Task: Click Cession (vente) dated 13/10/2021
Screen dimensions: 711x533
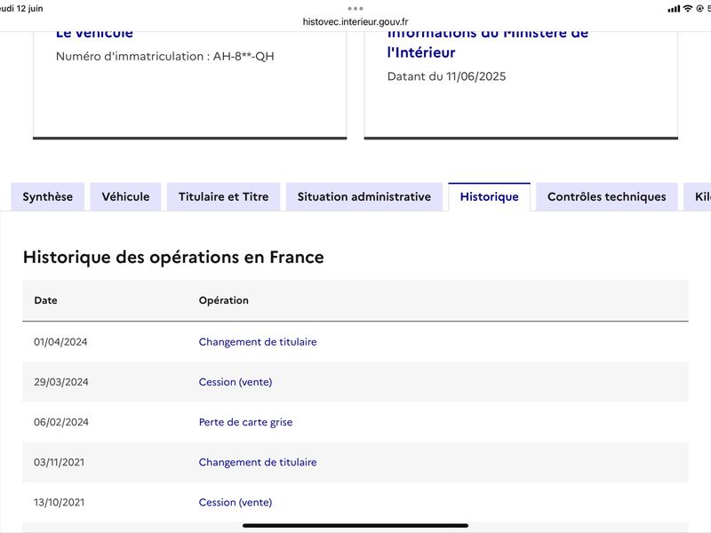Action: (236, 502)
